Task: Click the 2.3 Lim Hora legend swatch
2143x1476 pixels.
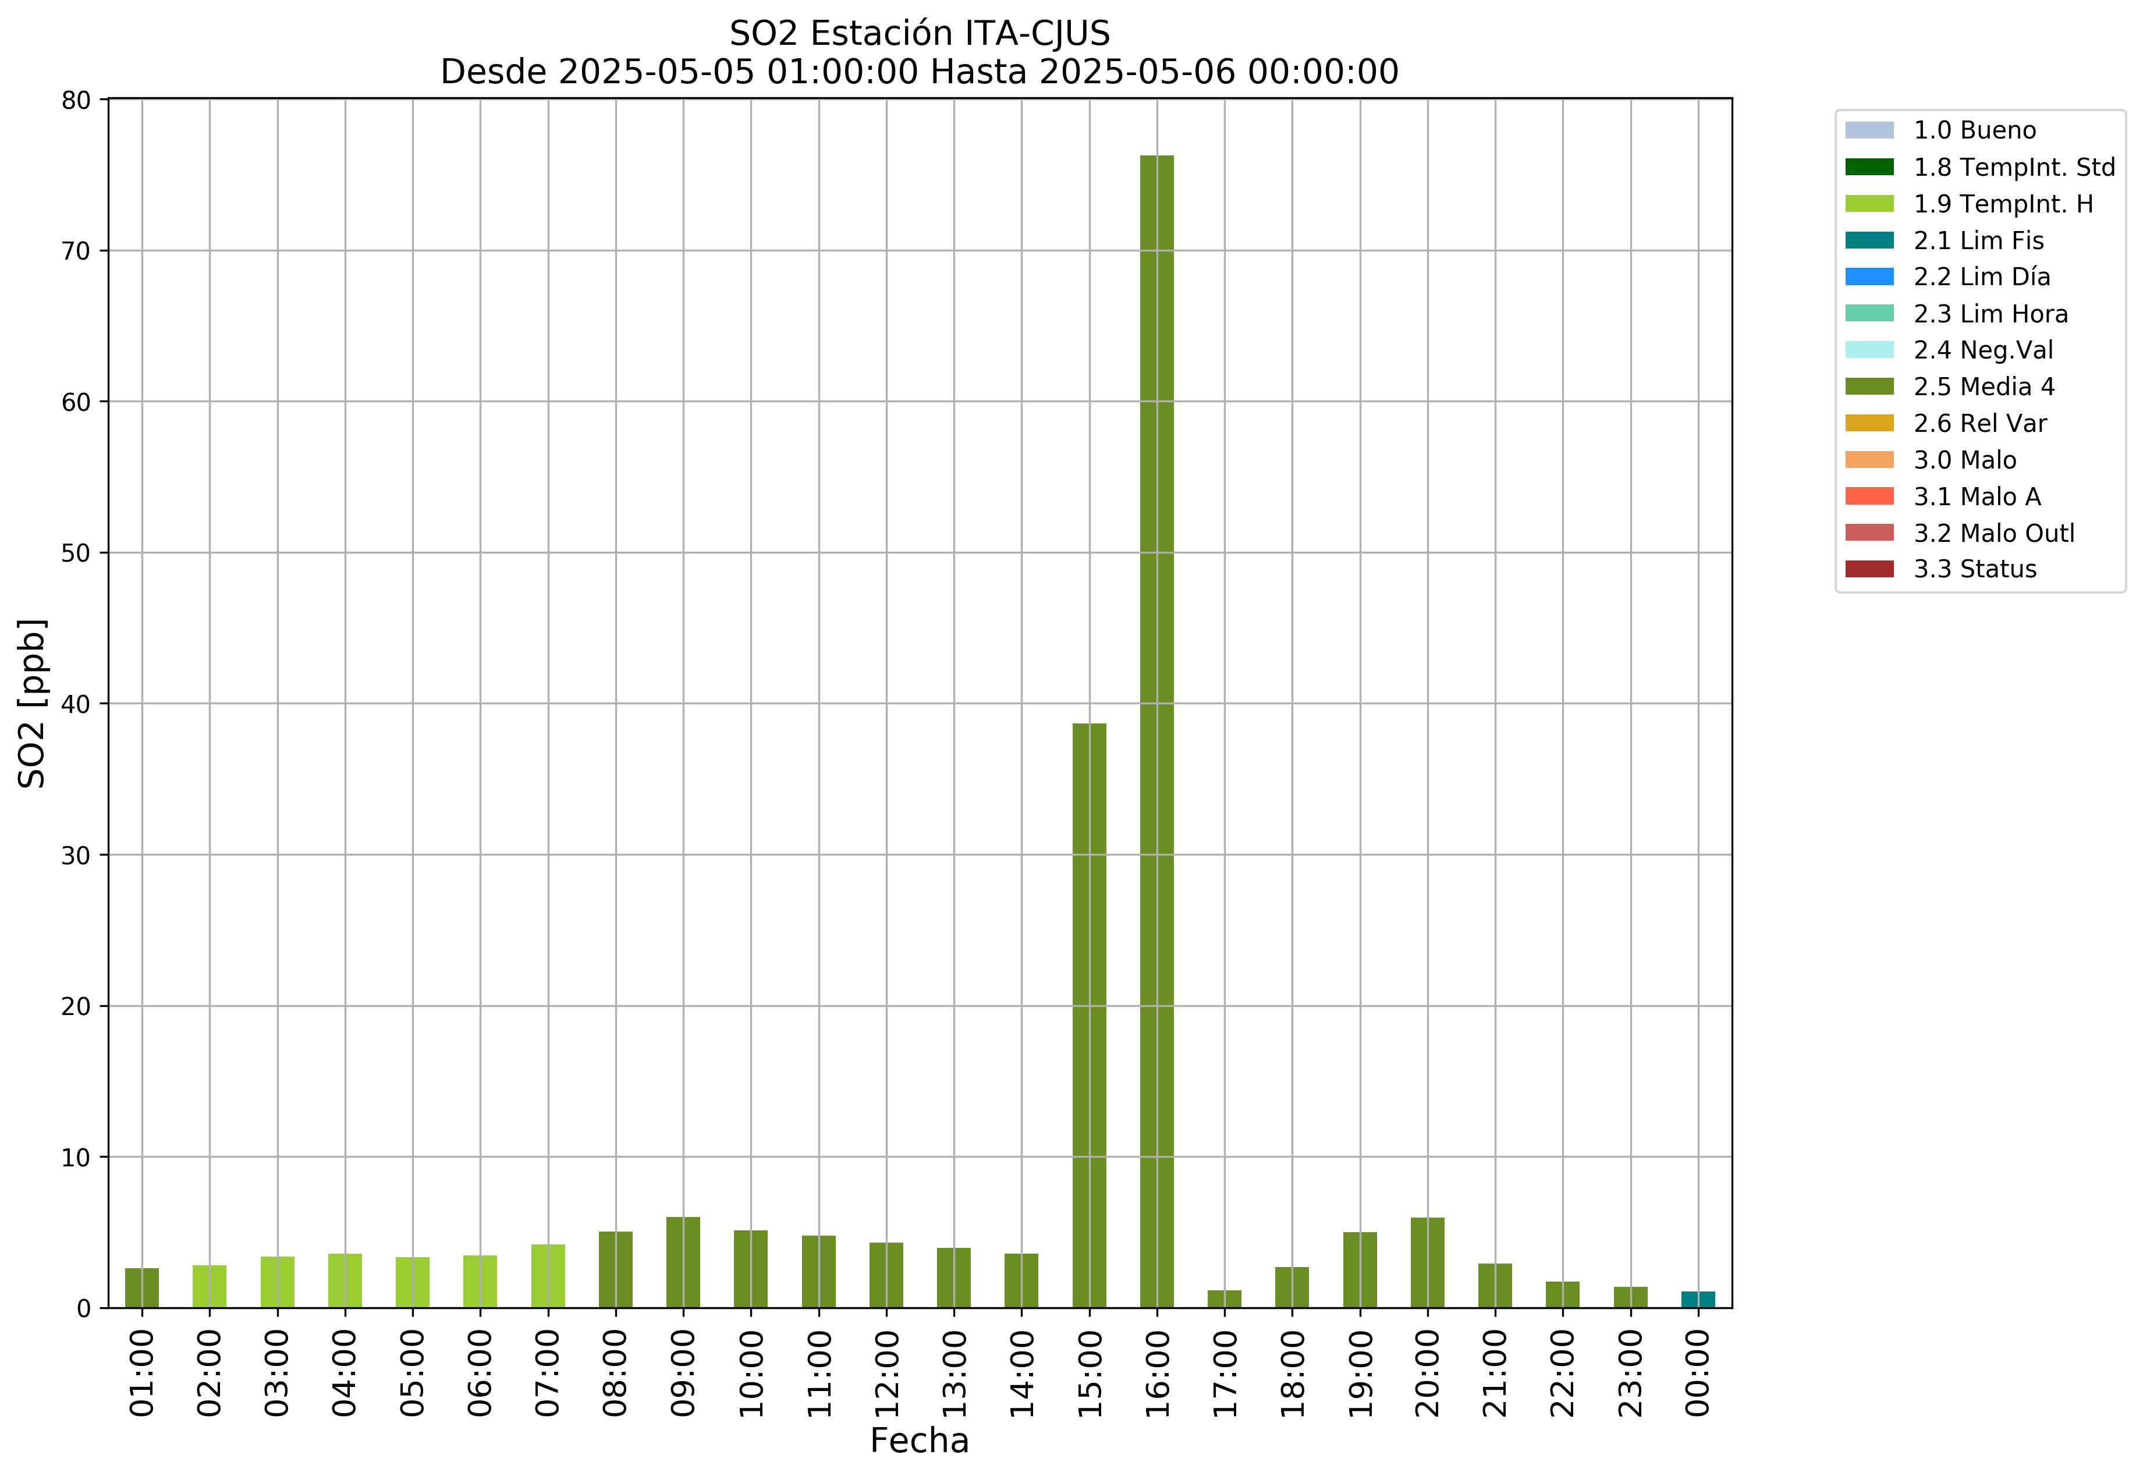Action: 1868,314
